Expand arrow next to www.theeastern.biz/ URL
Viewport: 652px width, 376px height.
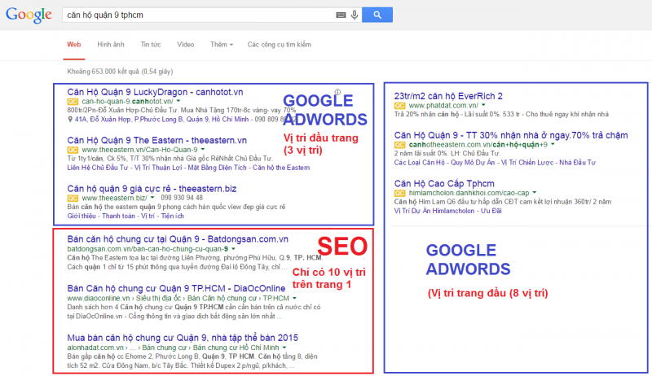tap(152, 198)
